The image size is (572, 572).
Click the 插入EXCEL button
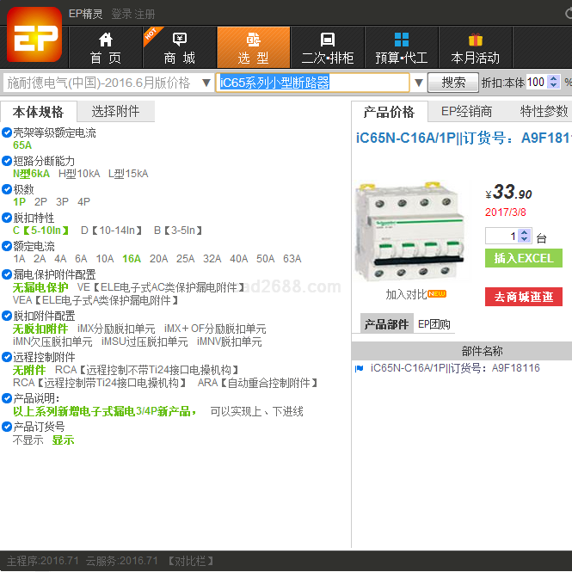523,258
